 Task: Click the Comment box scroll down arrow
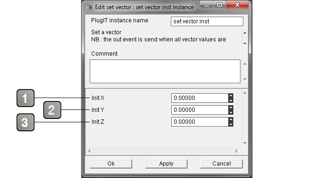coord(245,79)
